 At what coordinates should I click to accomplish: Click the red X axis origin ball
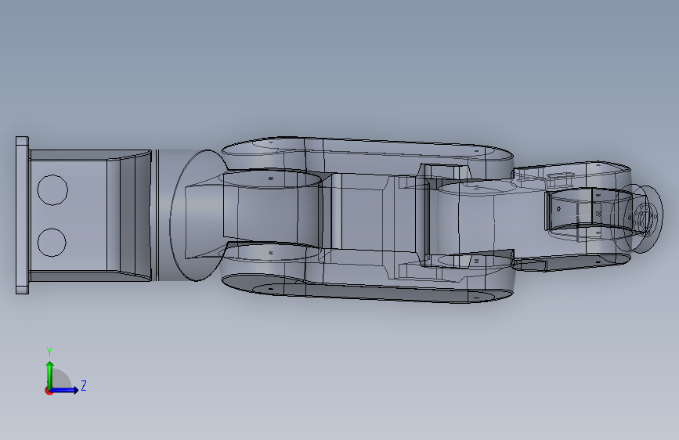[49, 391]
